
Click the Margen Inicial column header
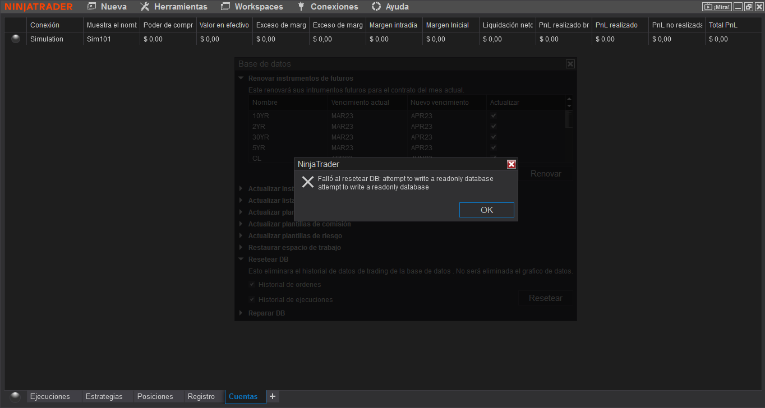click(450, 25)
